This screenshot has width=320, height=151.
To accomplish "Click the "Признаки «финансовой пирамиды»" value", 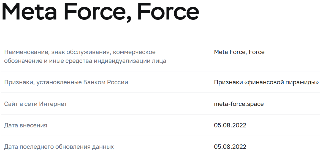I will [266, 82].
